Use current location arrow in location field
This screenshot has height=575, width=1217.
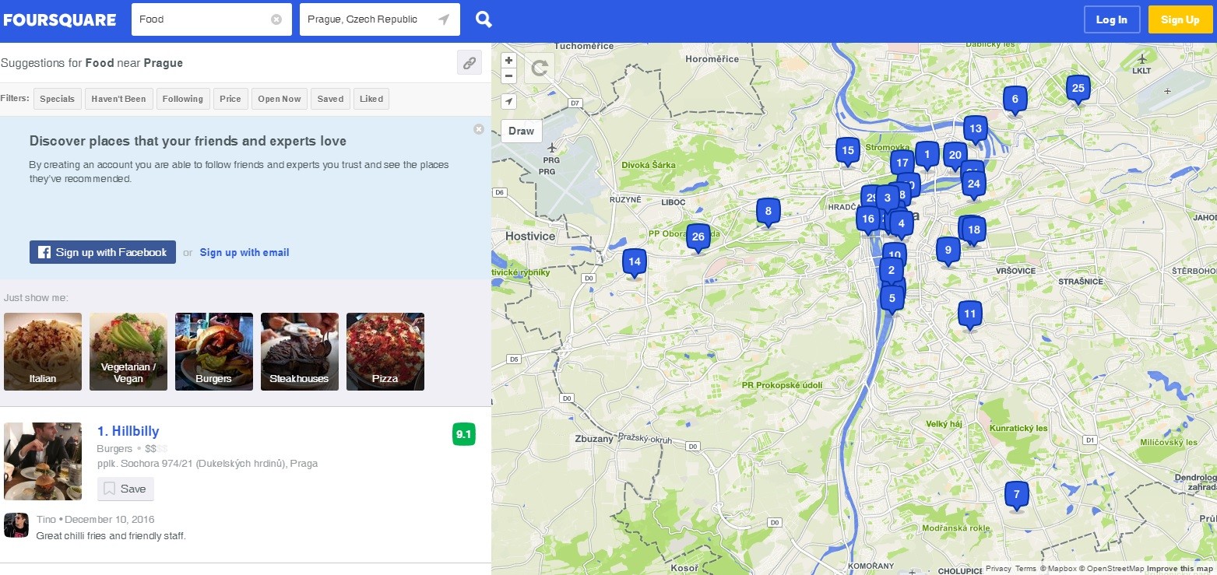(x=444, y=19)
